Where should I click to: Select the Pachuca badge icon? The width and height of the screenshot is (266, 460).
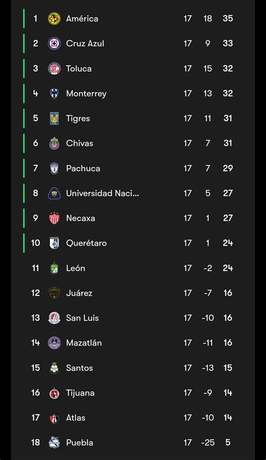click(54, 168)
